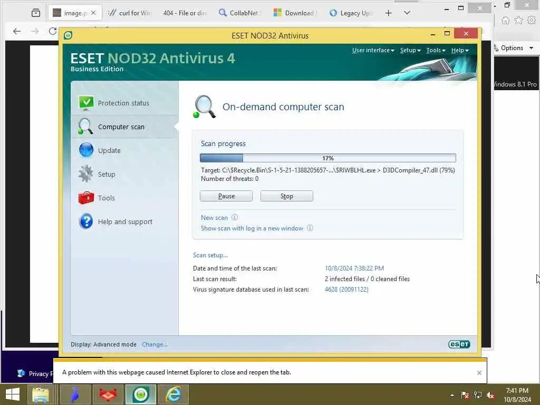This screenshot has width=540, height=405.
Task: Click the Action Center flag tray icon
Action: click(x=465, y=395)
